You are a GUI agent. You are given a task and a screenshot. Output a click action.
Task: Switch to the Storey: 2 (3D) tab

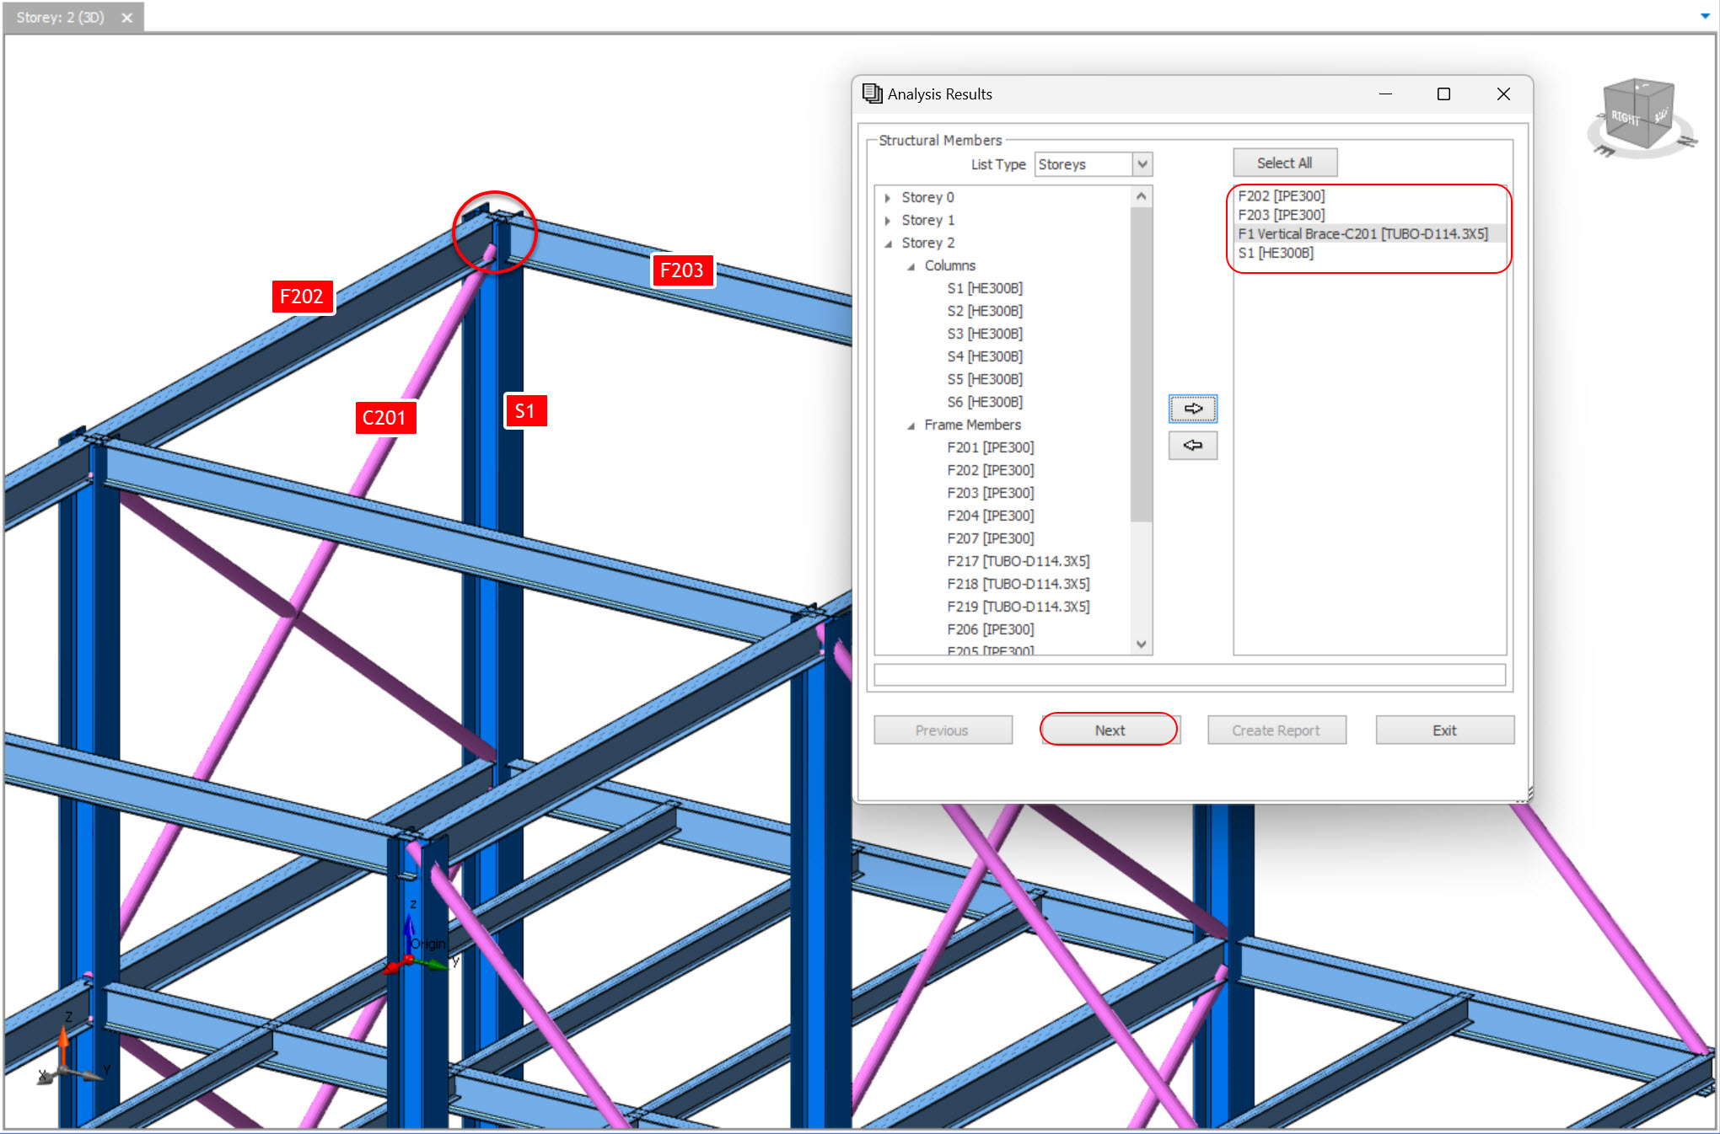[x=61, y=18]
